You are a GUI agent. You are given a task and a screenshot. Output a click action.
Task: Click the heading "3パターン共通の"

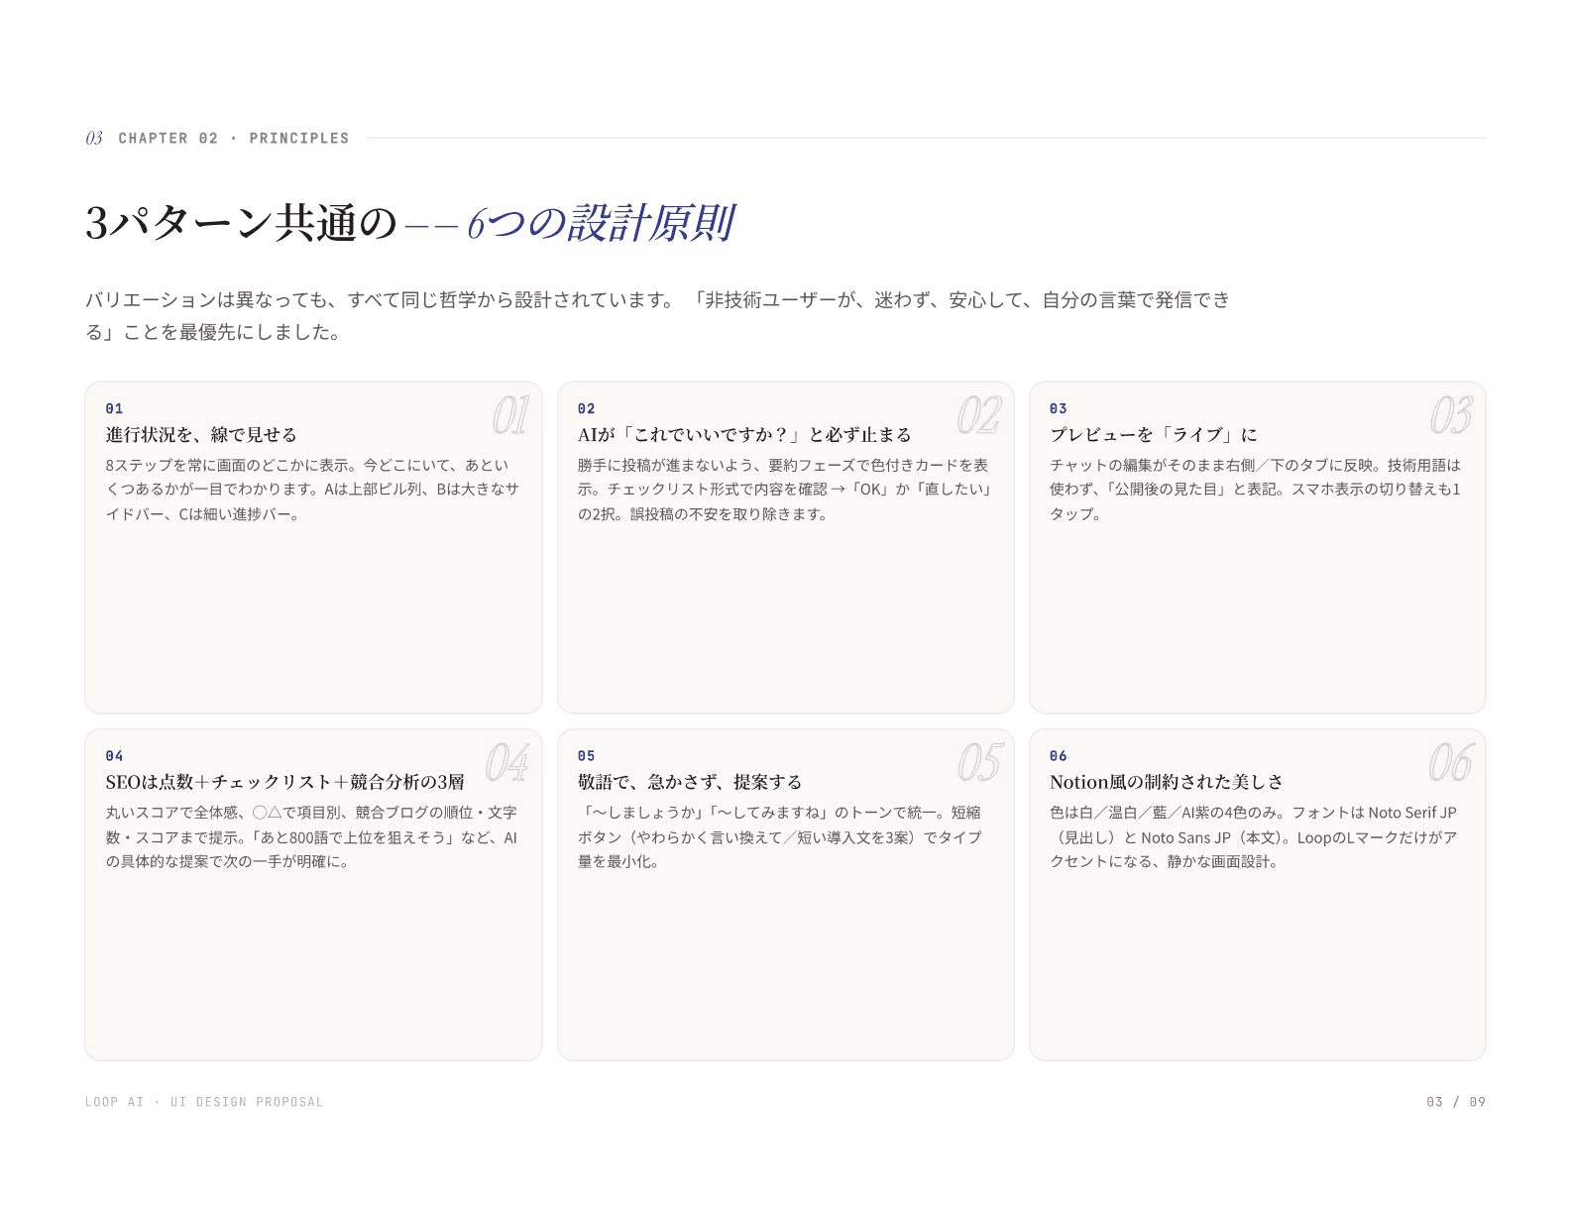coord(241,223)
